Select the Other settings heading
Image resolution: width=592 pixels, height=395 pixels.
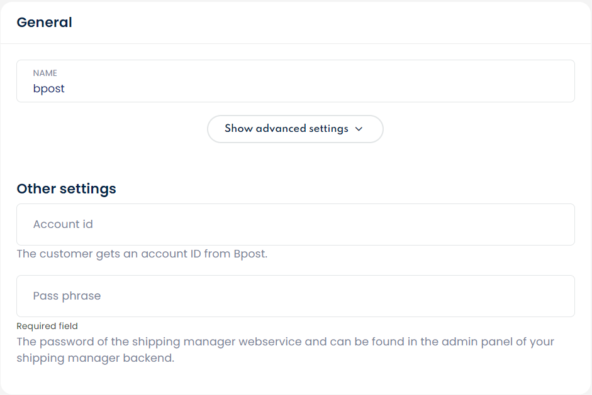(x=66, y=188)
